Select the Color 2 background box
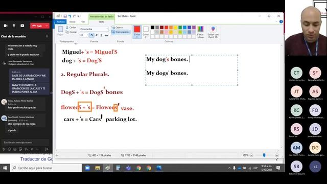 [146, 32]
